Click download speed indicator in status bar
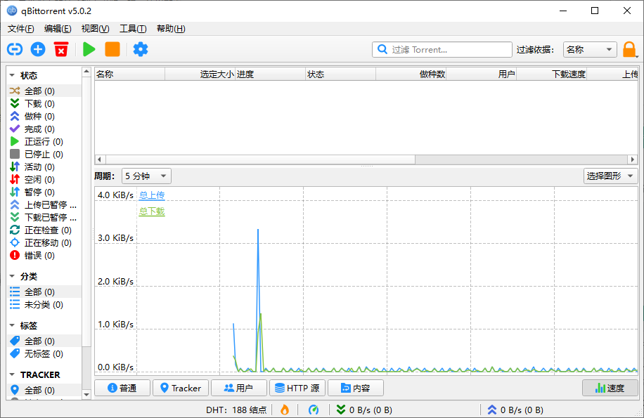Screen dimensions: 644x418 click(x=364, y=410)
